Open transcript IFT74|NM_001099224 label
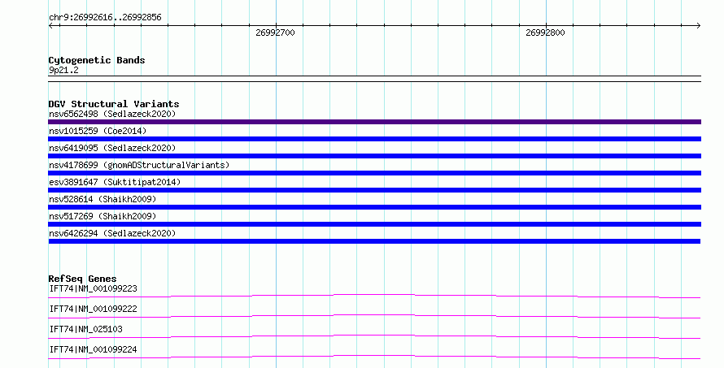 click(94, 349)
